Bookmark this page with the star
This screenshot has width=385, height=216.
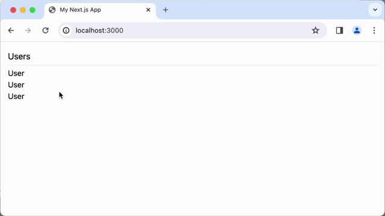315,31
